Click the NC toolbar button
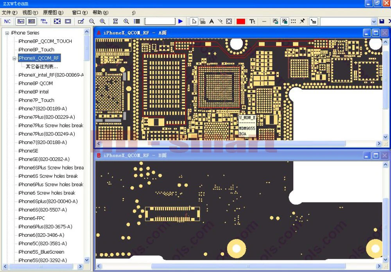 tap(7, 22)
